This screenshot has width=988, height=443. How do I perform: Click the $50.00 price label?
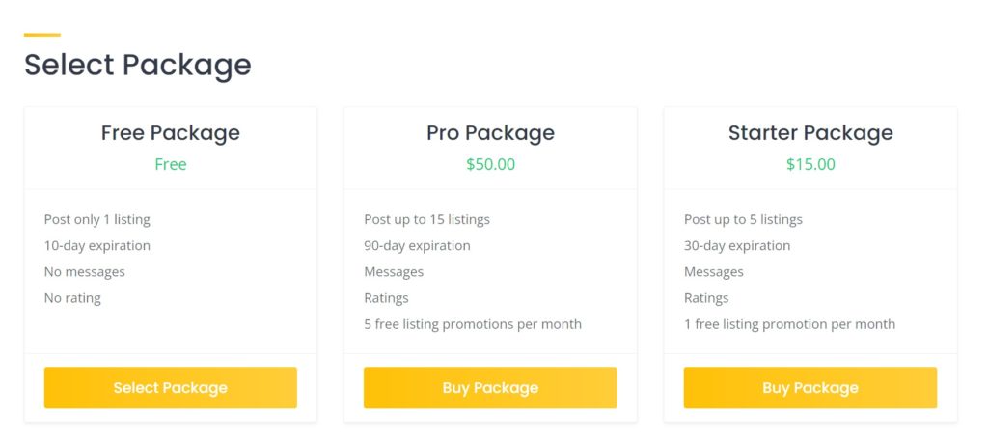click(490, 164)
